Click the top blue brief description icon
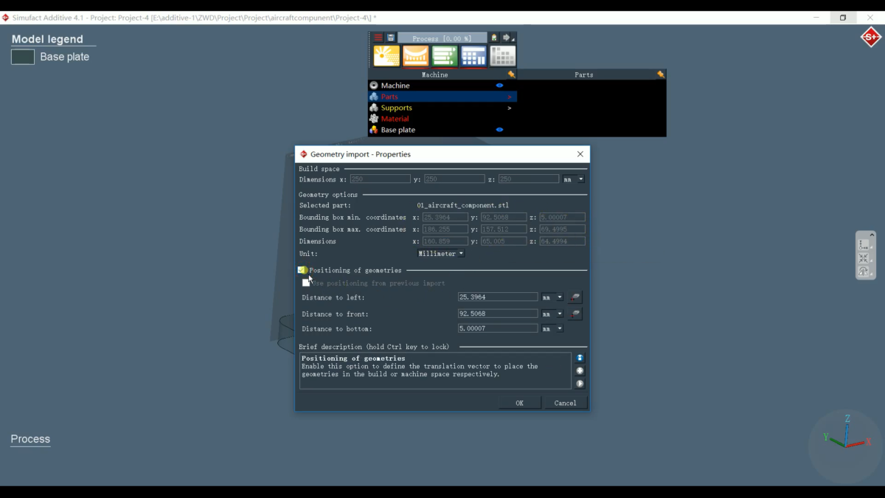Image resolution: width=885 pixels, height=498 pixels. 580,358
